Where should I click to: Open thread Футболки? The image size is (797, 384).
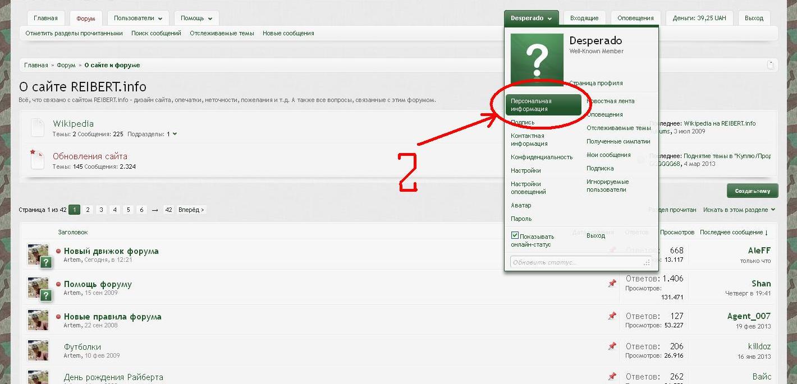[x=83, y=347]
